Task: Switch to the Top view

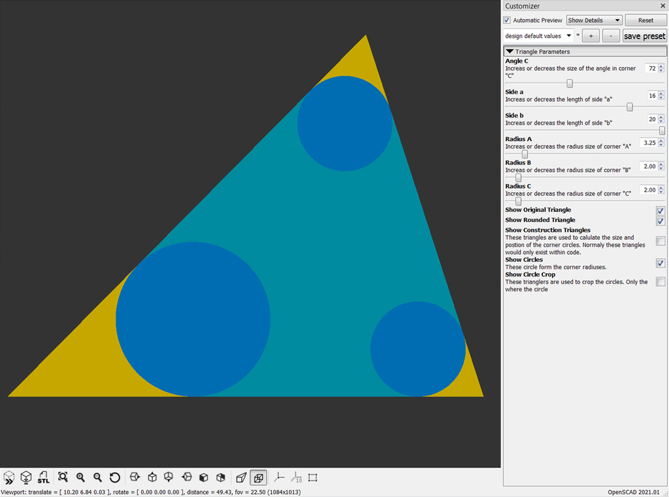Action: click(152, 477)
